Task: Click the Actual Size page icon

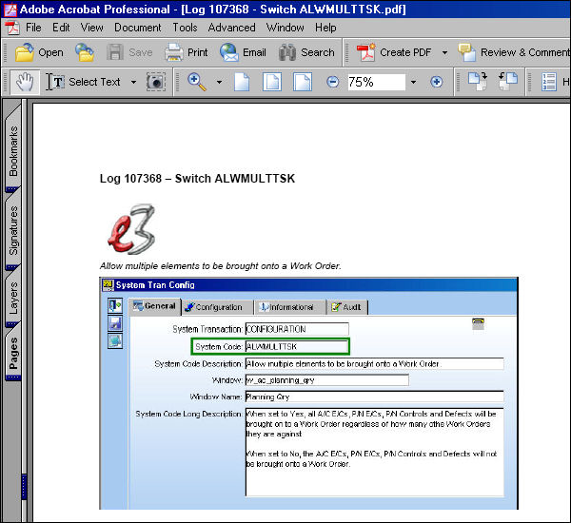Action: pos(242,82)
